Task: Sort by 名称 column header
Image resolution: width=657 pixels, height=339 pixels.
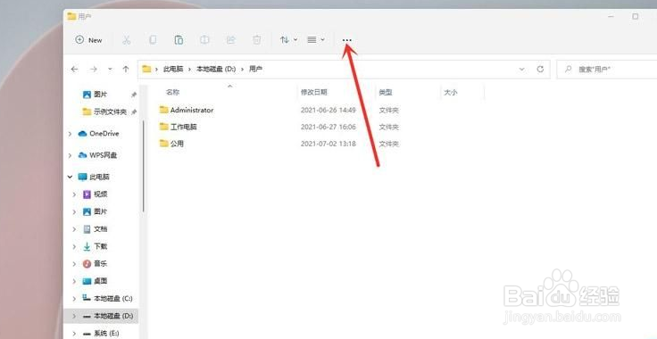Action: click(172, 92)
